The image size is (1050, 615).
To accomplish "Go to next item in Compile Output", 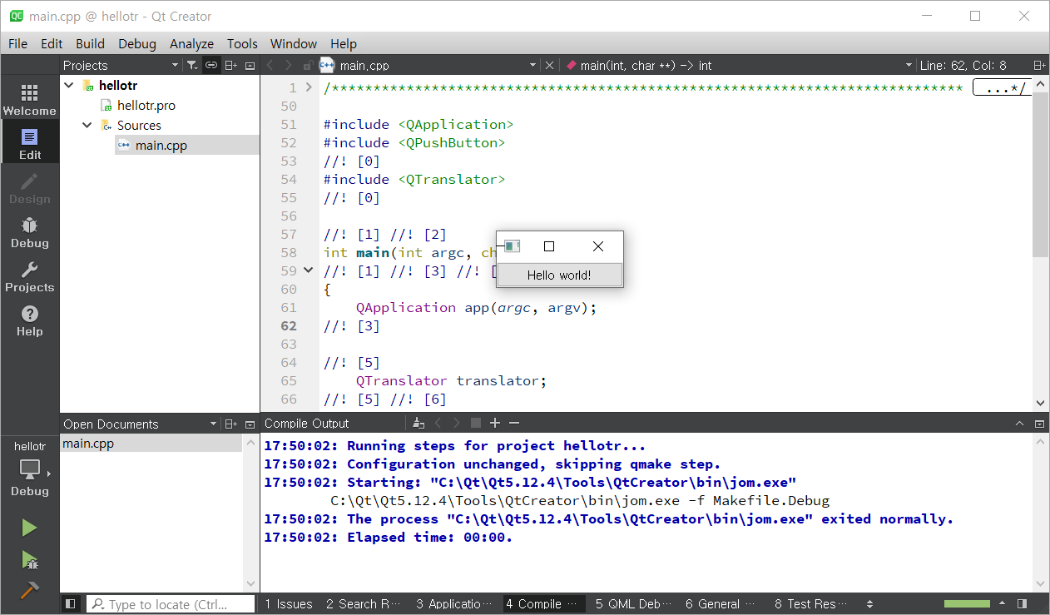I will 457,423.
